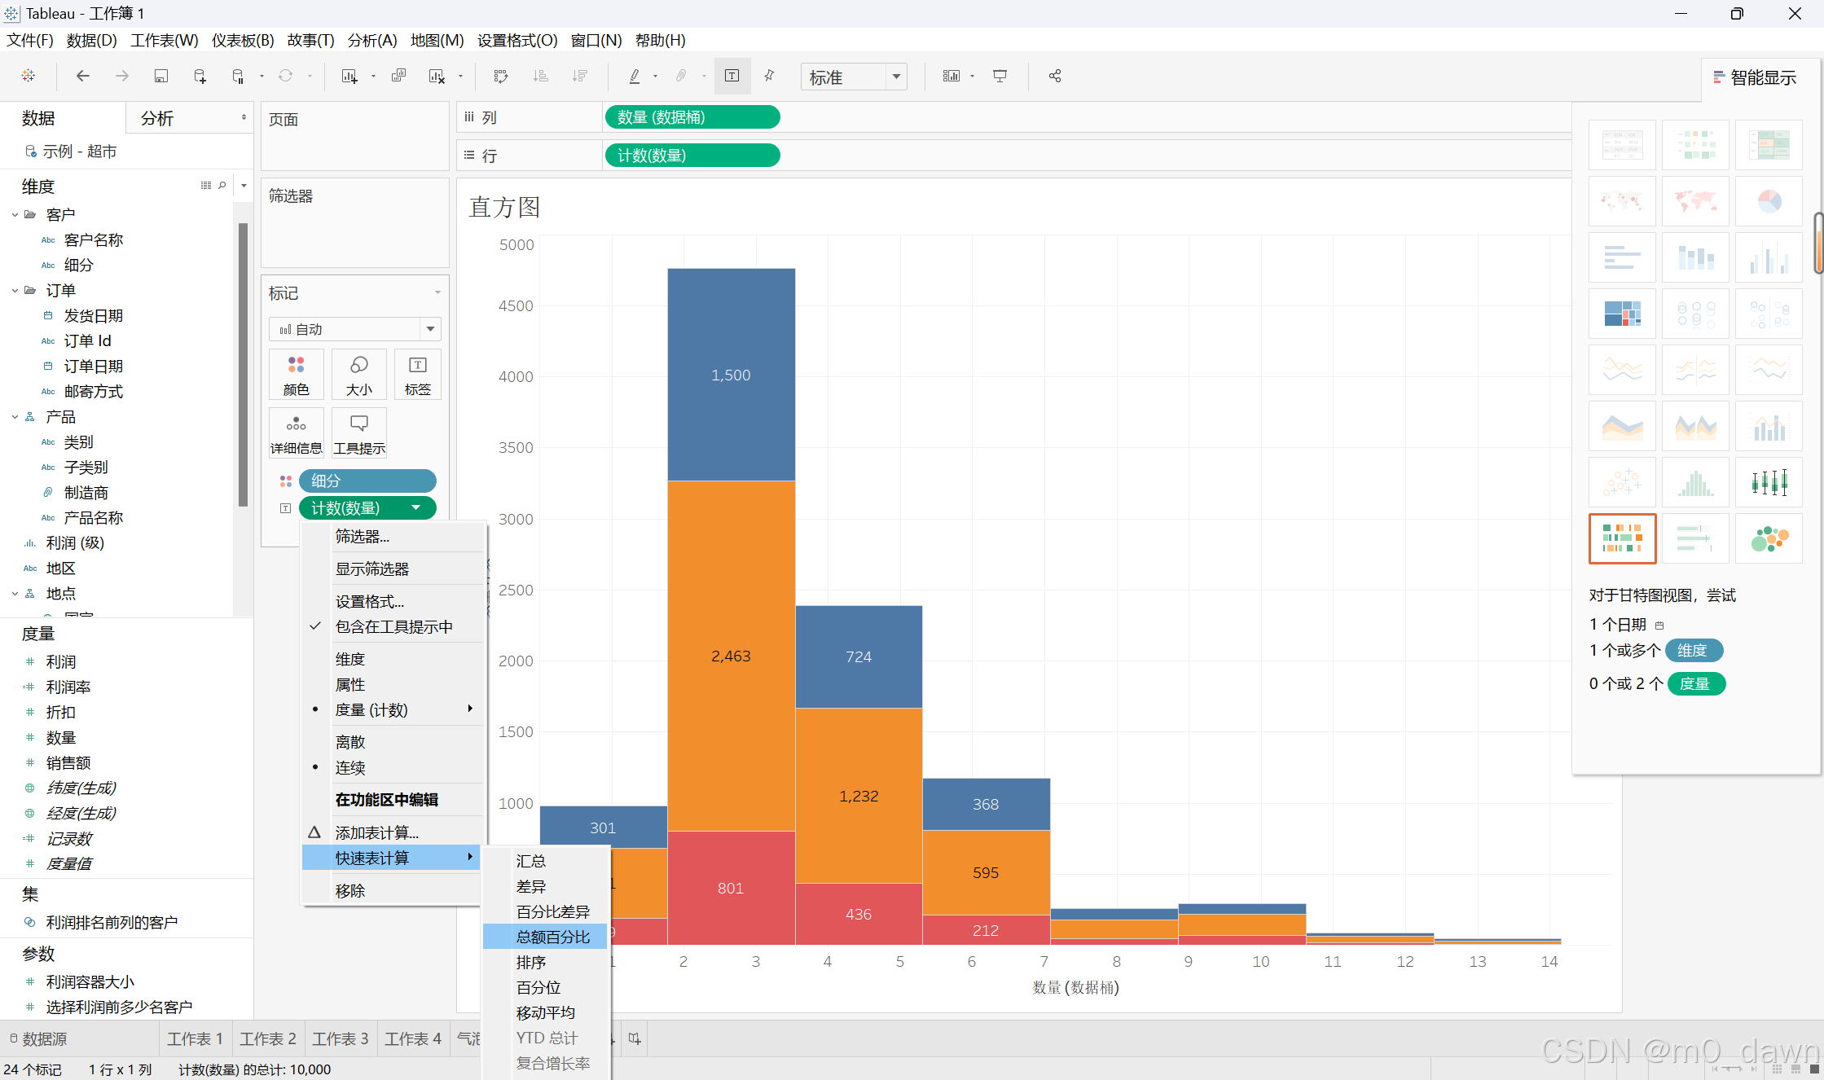This screenshot has width=1824, height=1080.
Task: Click the Show mark labels toolbar icon
Action: tap(732, 77)
